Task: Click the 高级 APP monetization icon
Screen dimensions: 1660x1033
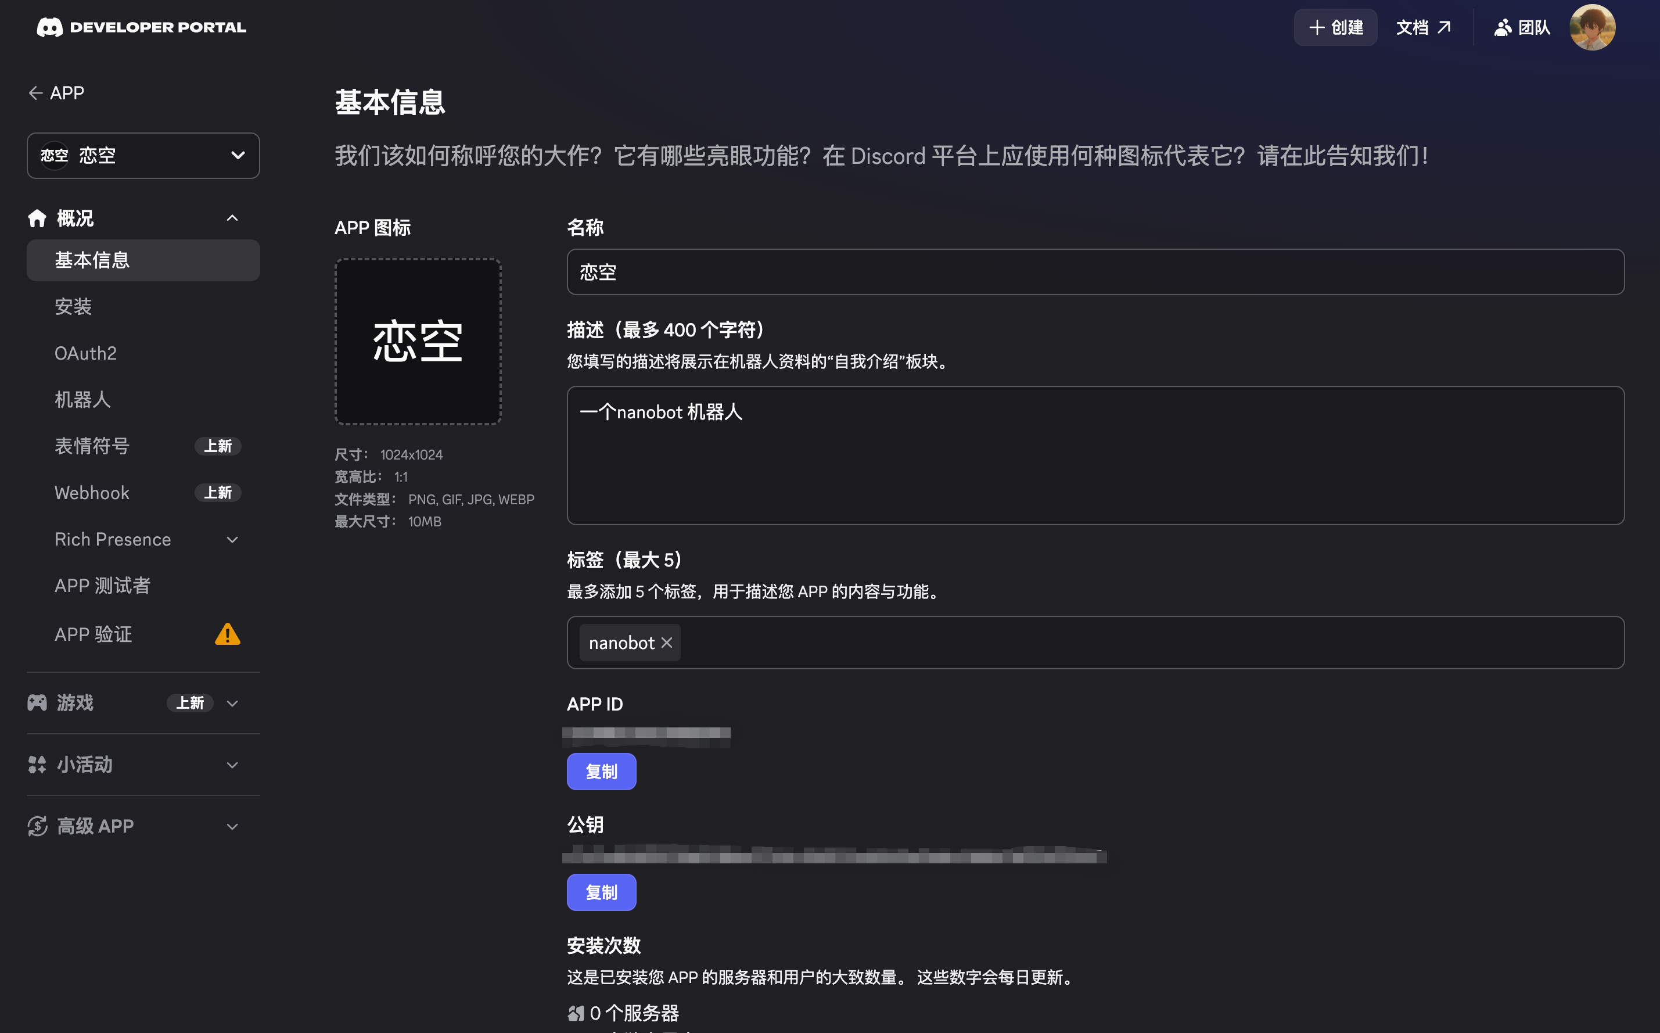Action: 37,826
